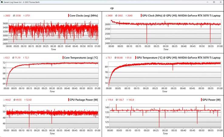The image size is (224, 137).
Task: Click the red legend marker for GPU Power
Action: pyautogui.click(x=202, y=100)
